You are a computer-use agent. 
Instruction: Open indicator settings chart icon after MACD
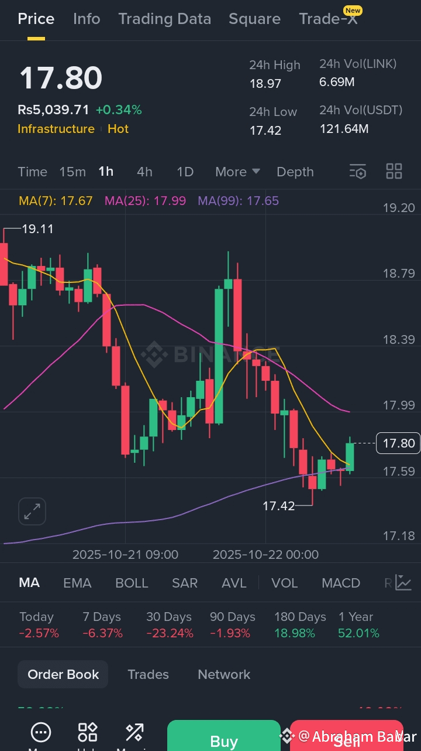[x=403, y=582]
